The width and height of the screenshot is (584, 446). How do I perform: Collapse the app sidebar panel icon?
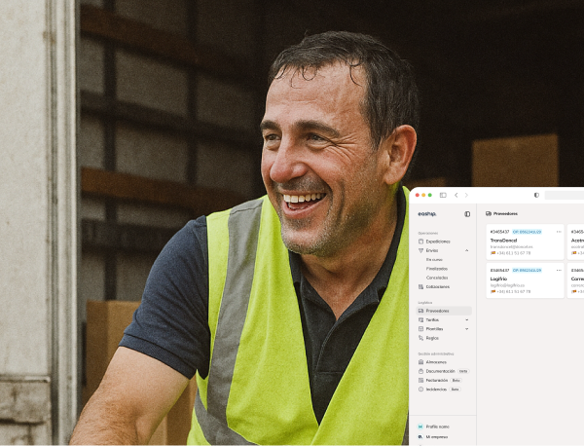pyautogui.click(x=467, y=214)
